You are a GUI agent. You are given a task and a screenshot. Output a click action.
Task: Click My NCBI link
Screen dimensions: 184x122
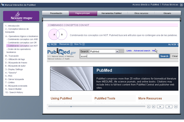click(172, 45)
